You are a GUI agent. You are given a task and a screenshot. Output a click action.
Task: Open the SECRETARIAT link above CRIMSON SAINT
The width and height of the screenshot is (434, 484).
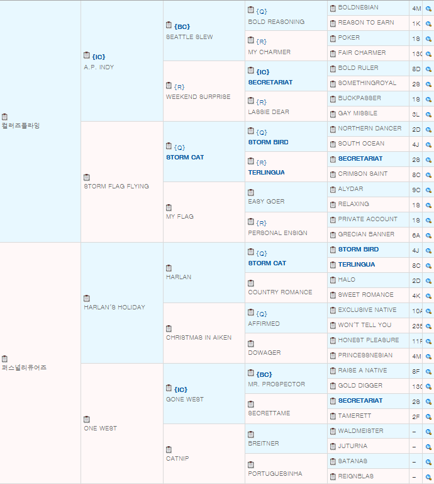click(x=360, y=159)
